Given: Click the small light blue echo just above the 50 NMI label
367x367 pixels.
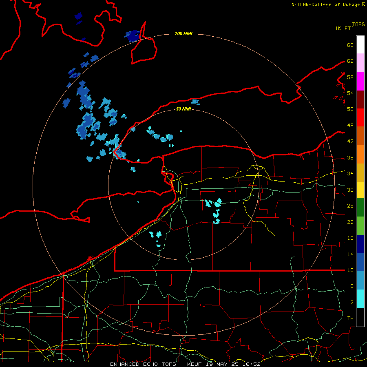Looking at the screenshot, I should (195, 102).
